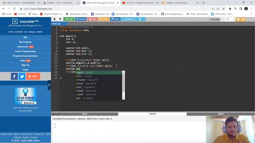Viewport: 255px width, 143px height.
Task: Switch to the stdout tab in console
Action: tap(152, 114)
